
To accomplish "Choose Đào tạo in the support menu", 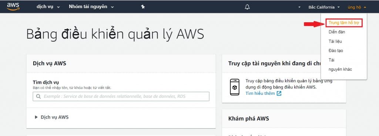I will (336, 50).
